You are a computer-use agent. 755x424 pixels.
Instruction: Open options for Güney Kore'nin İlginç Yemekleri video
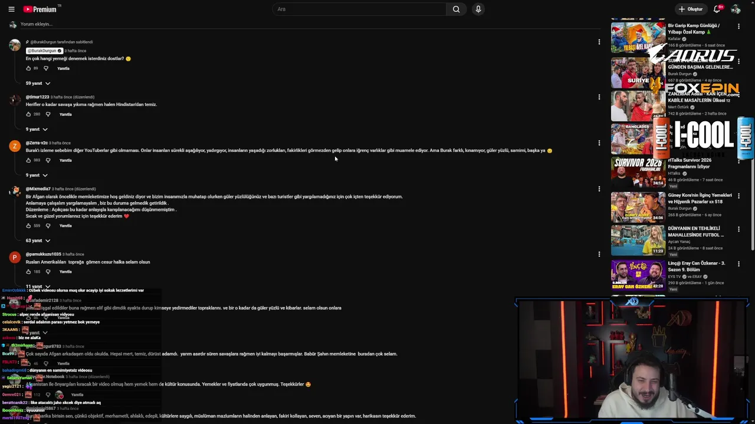pyautogui.click(x=738, y=196)
